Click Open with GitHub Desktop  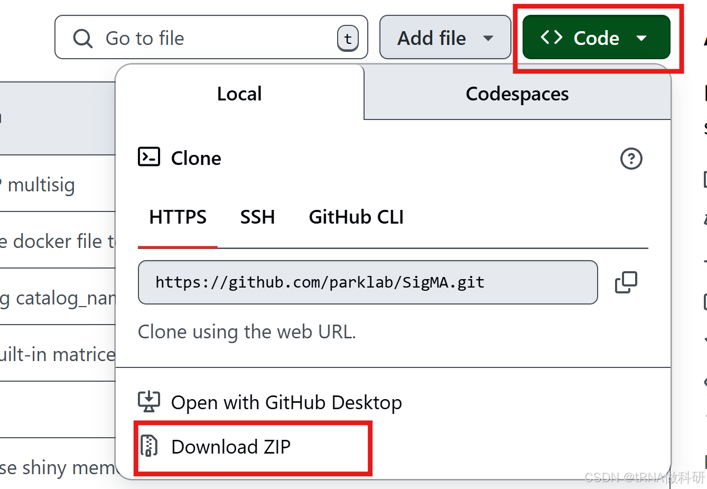[x=286, y=402]
